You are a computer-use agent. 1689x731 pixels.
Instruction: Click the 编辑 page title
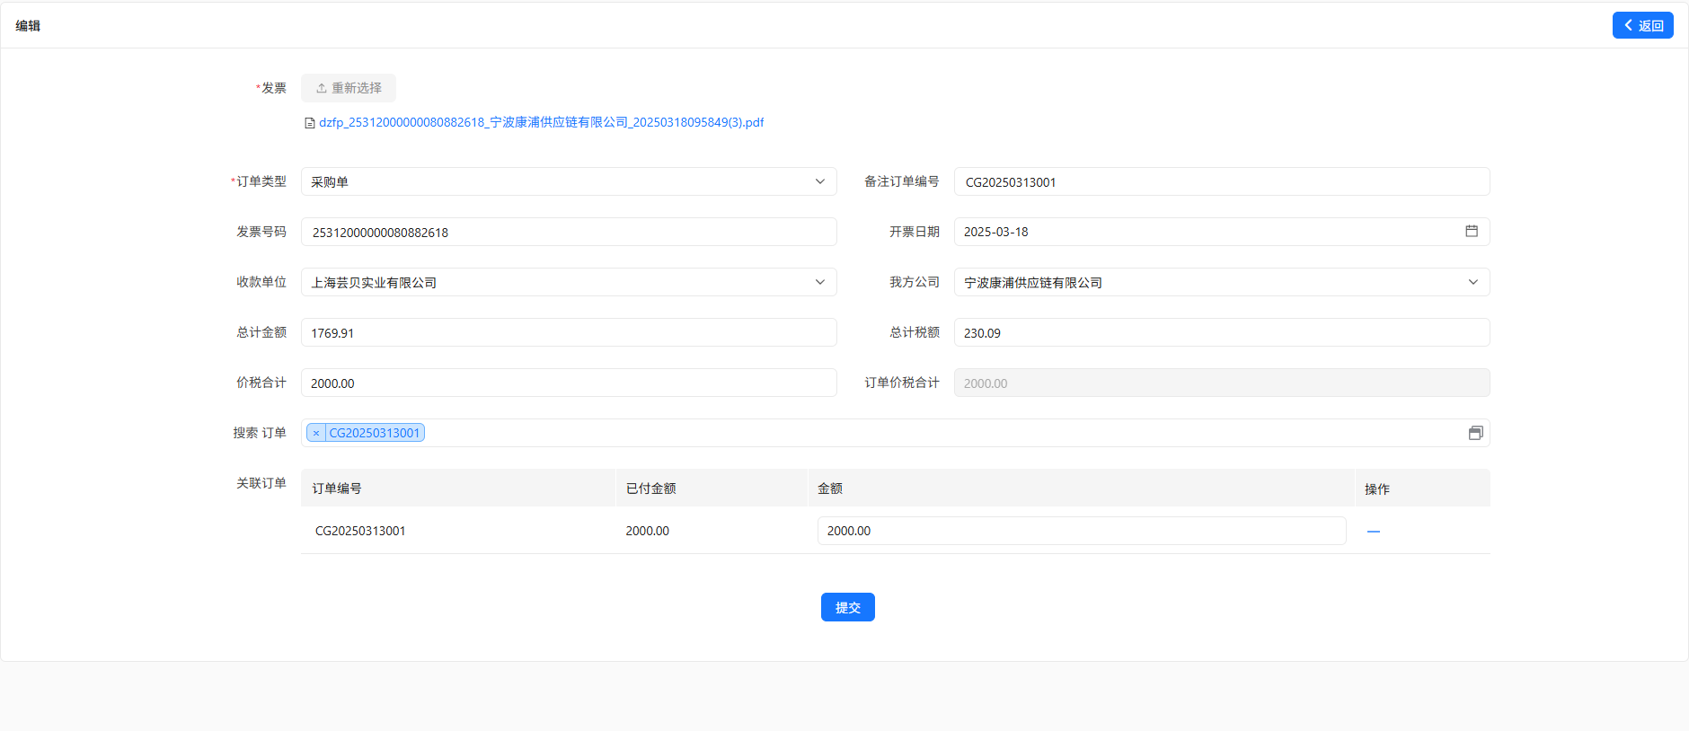click(28, 25)
